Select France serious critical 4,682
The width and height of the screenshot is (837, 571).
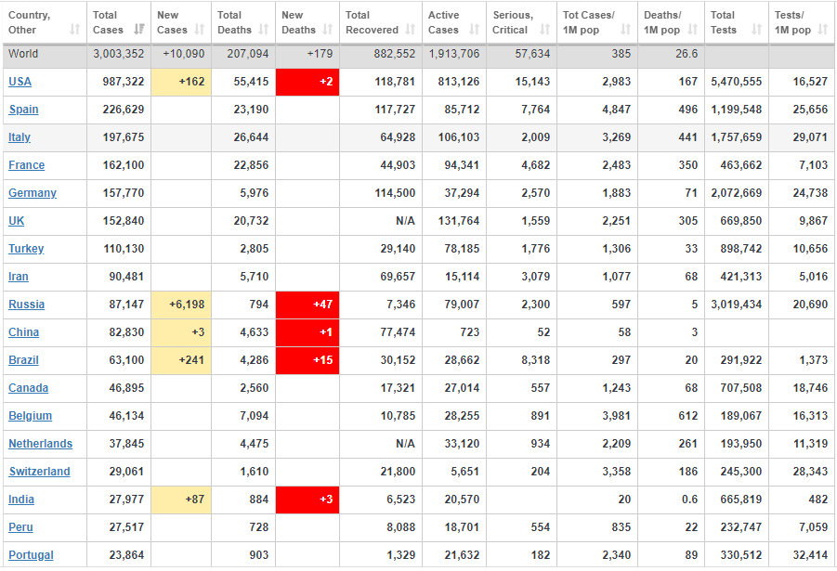(535, 165)
